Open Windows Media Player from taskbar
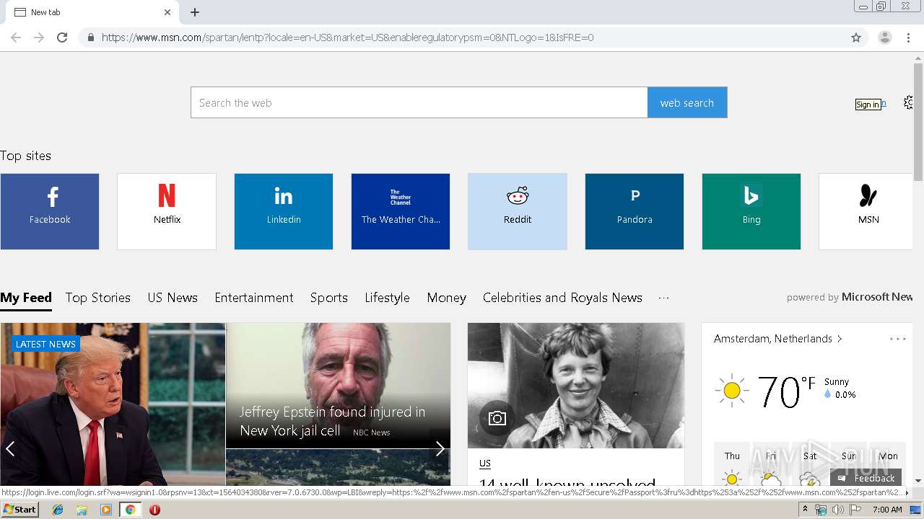This screenshot has height=519, width=924. click(x=106, y=510)
